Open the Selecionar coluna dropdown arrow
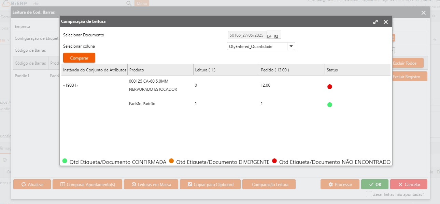This screenshot has height=204, width=440. (291, 46)
